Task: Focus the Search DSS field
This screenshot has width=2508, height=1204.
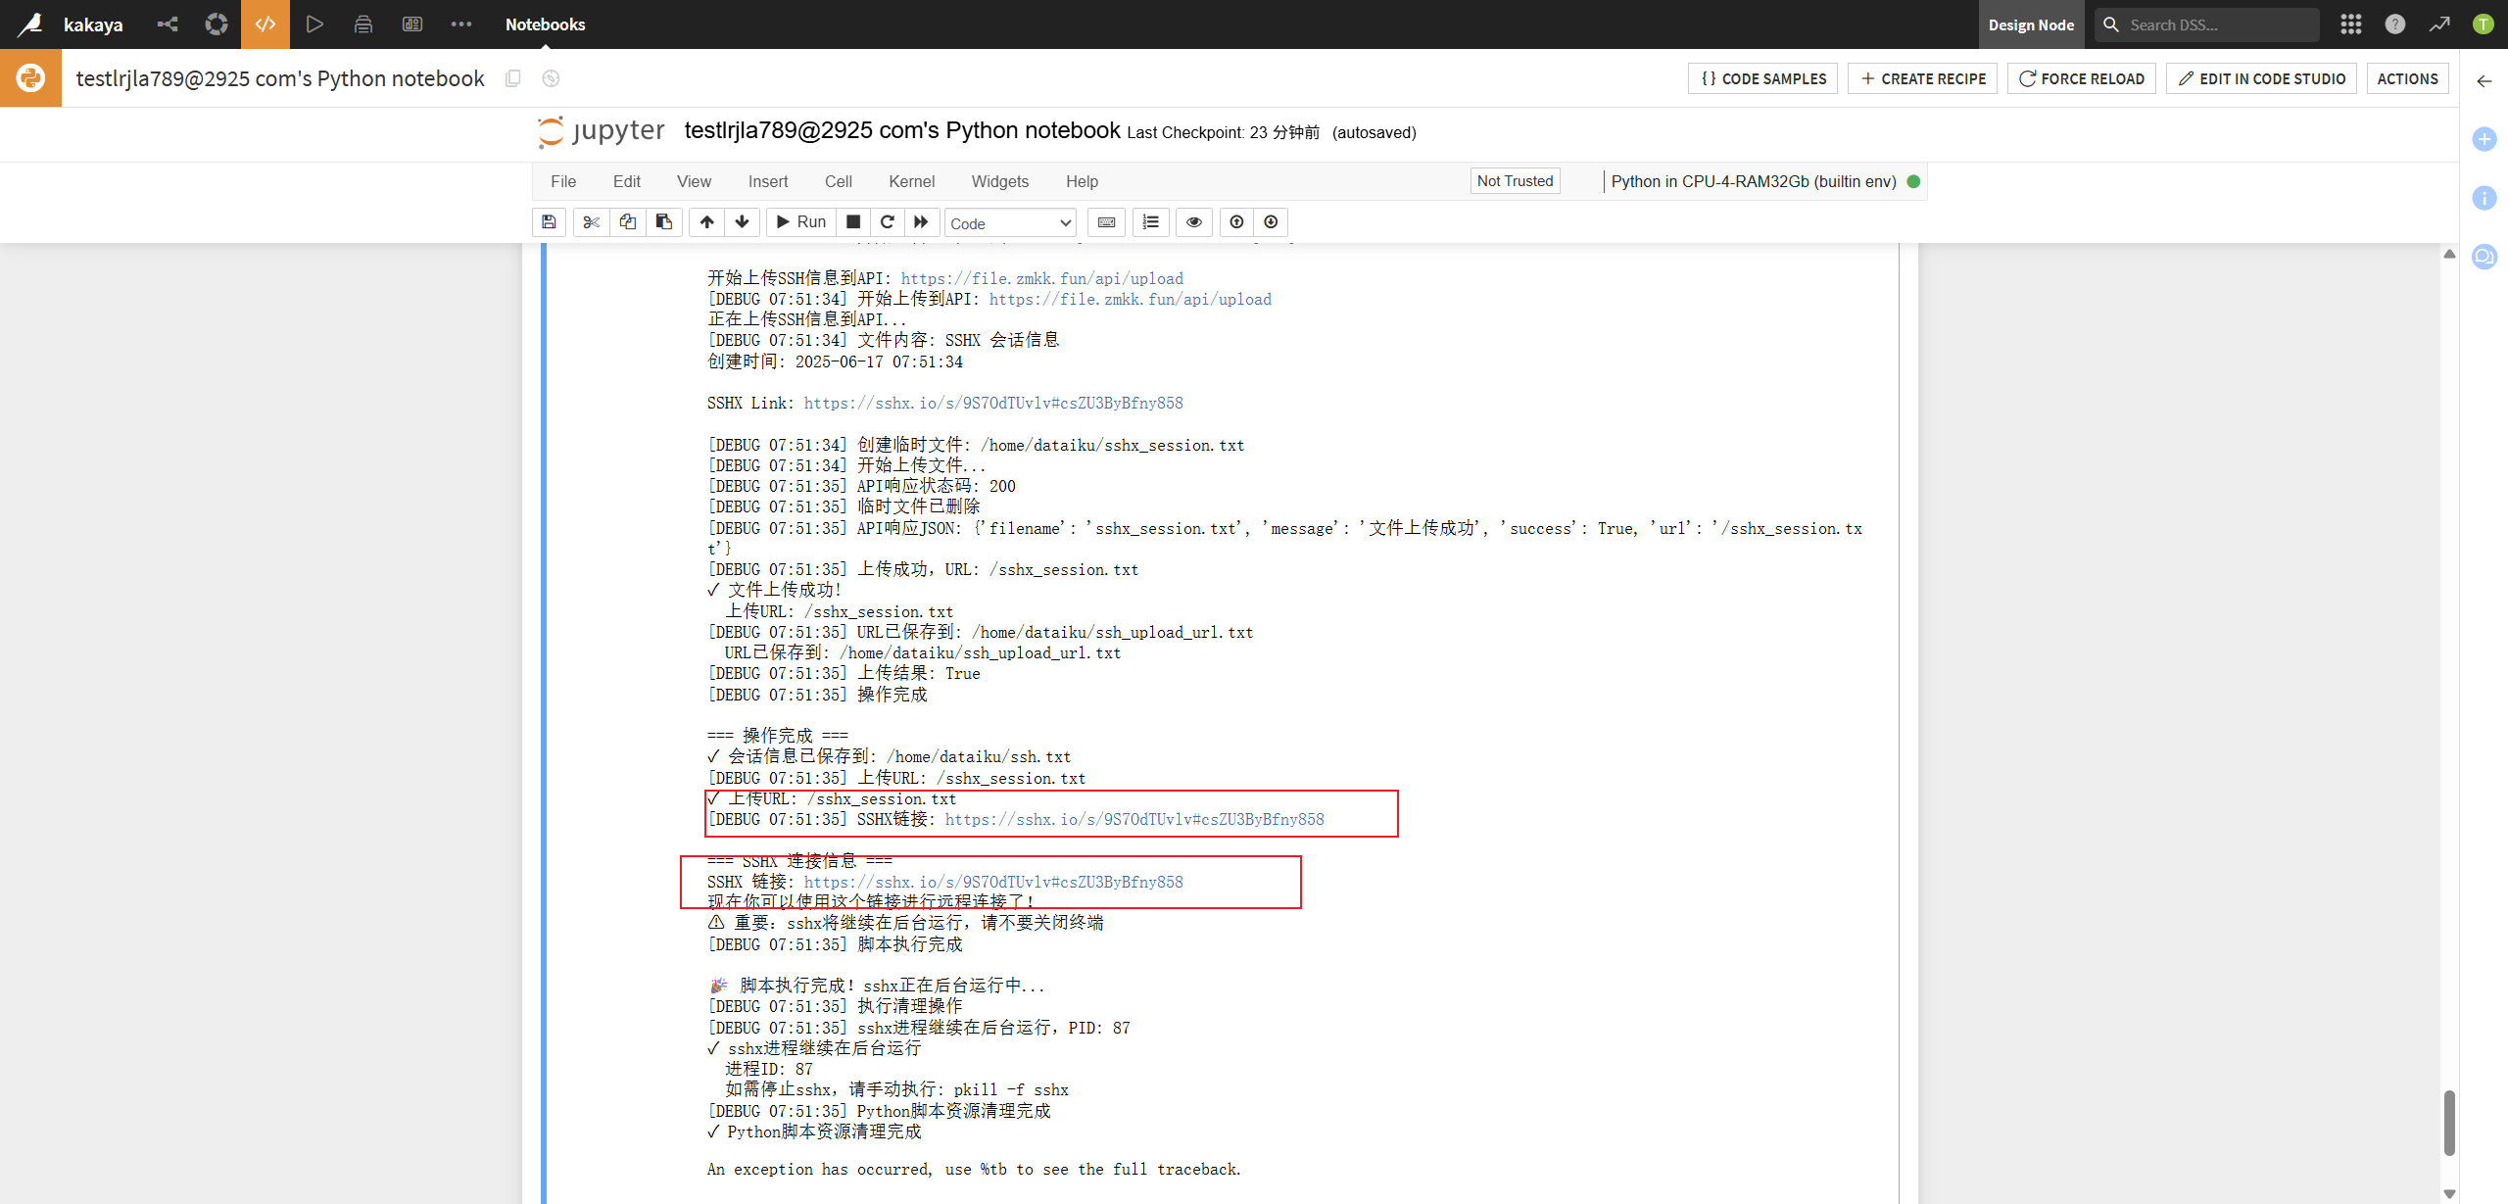Action: pos(2207,24)
